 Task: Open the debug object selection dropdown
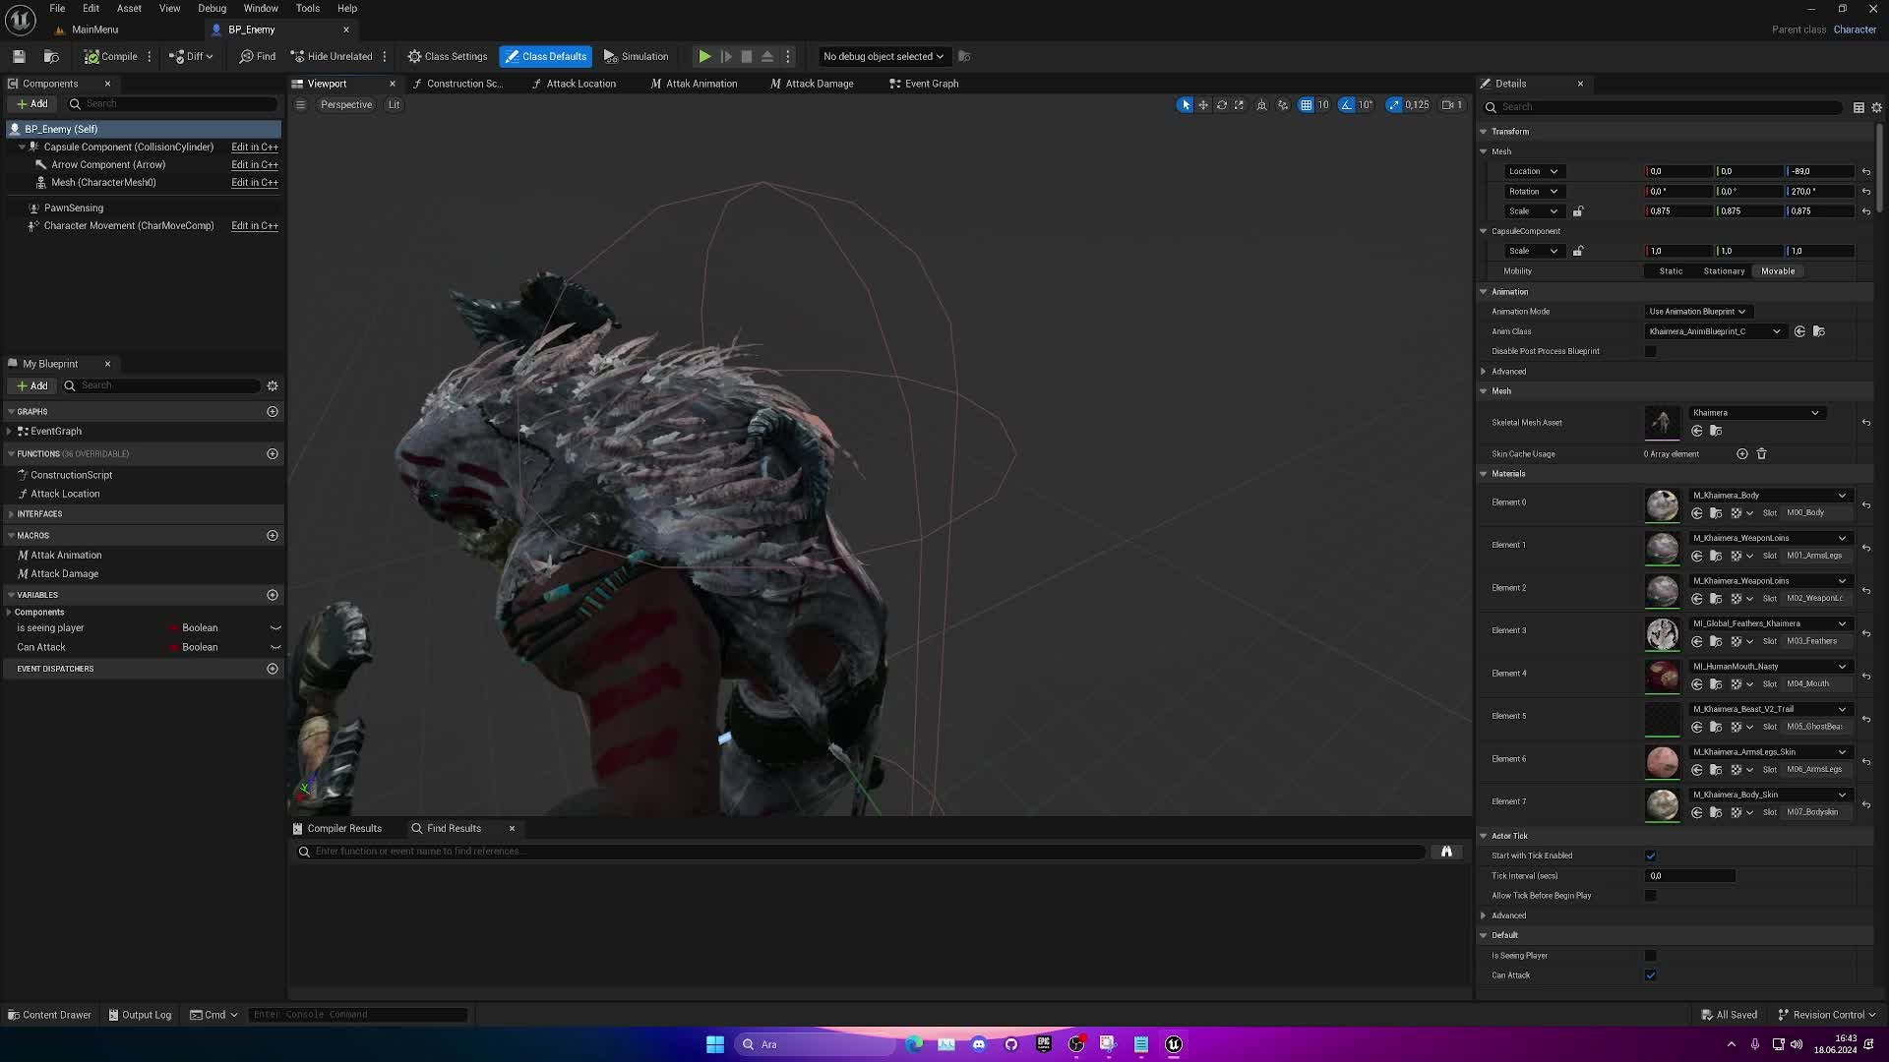883,56
